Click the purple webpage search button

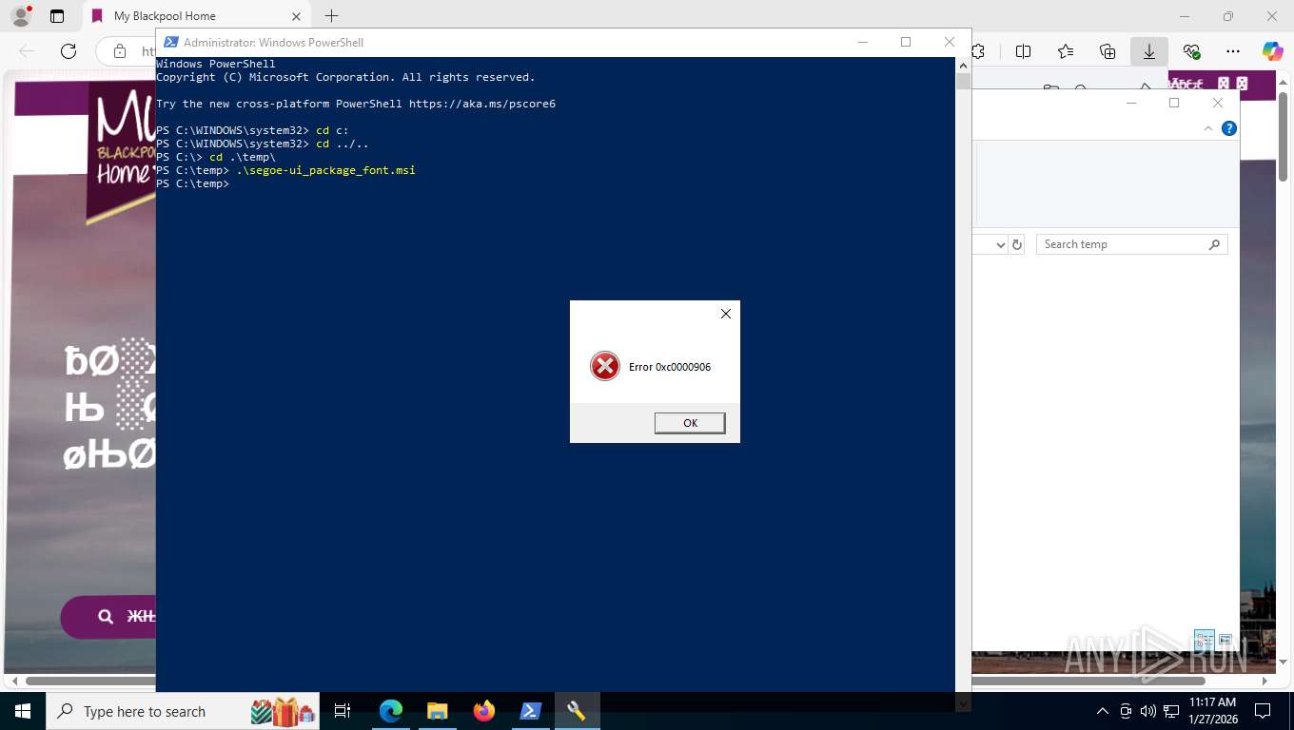click(108, 617)
